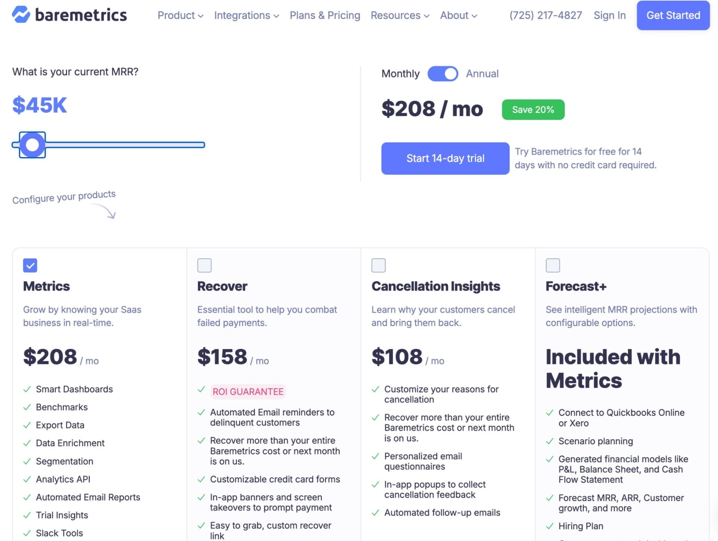Click Start 14-day trial

click(445, 158)
